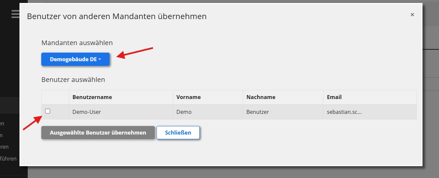Viewport: 439px width, 178px height.
Task: Open the Demogebäude DE dropdown
Action: coord(75,60)
